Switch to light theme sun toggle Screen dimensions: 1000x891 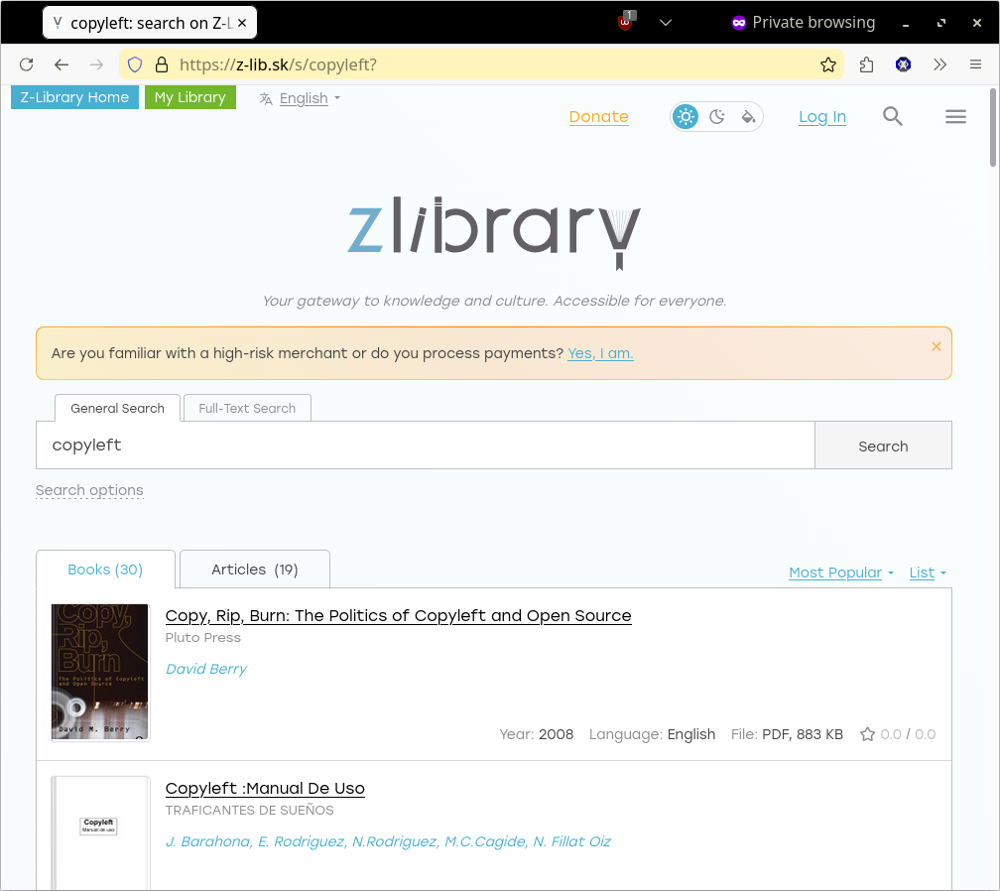point(686,117)
